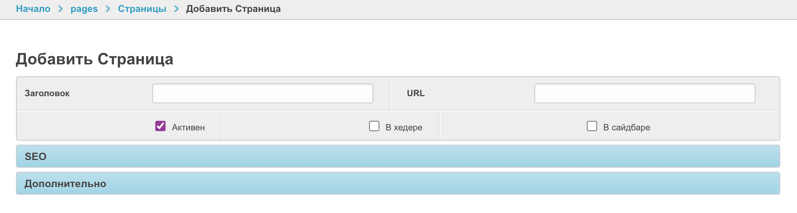
Task: Click the В сайдбаре label text
Action: 627,128
